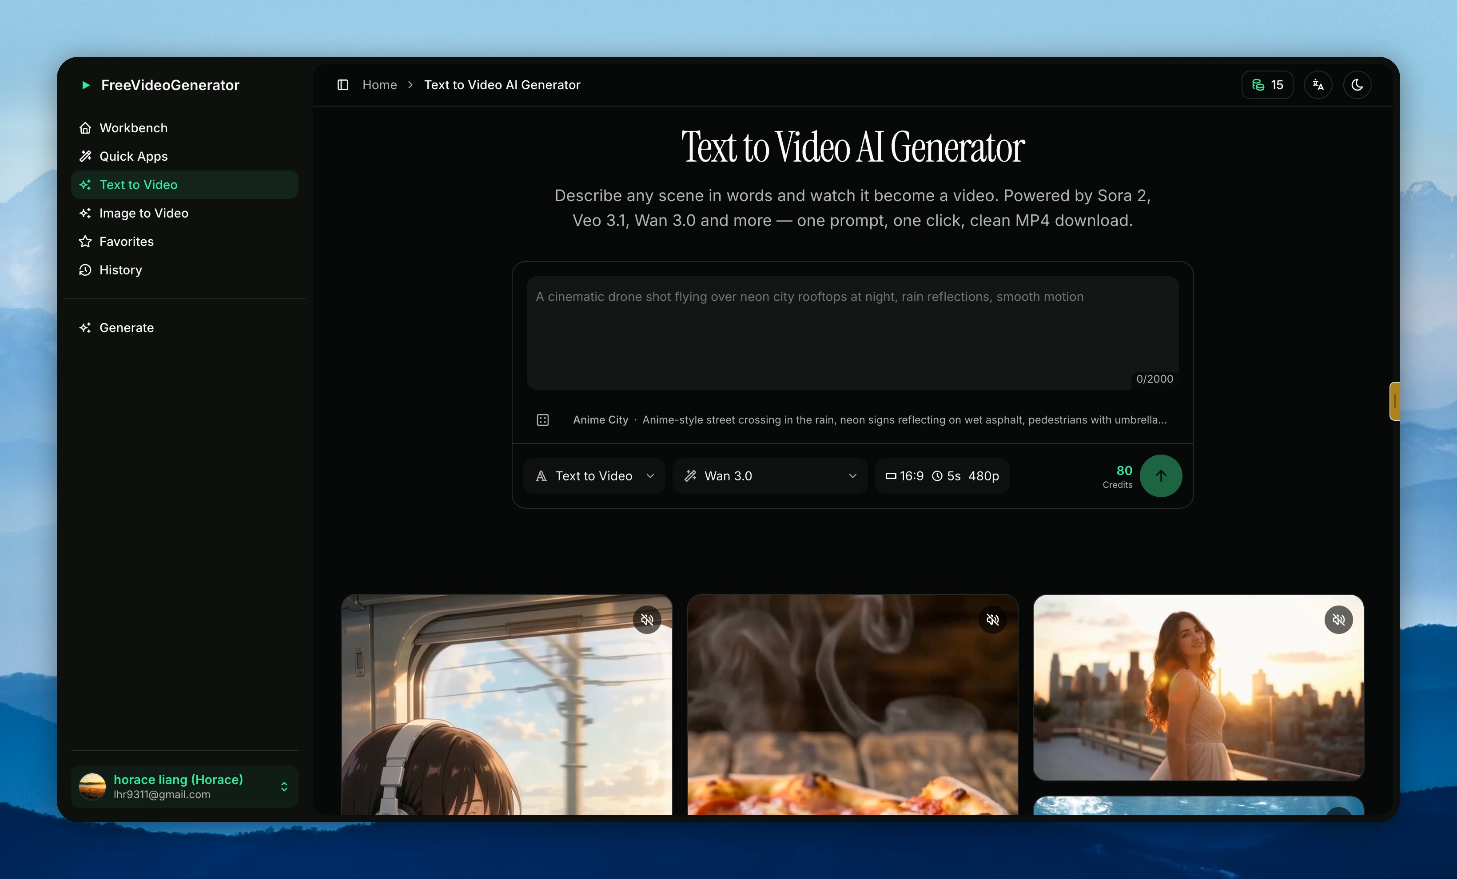Use the Anime City sample prompt

870,420
